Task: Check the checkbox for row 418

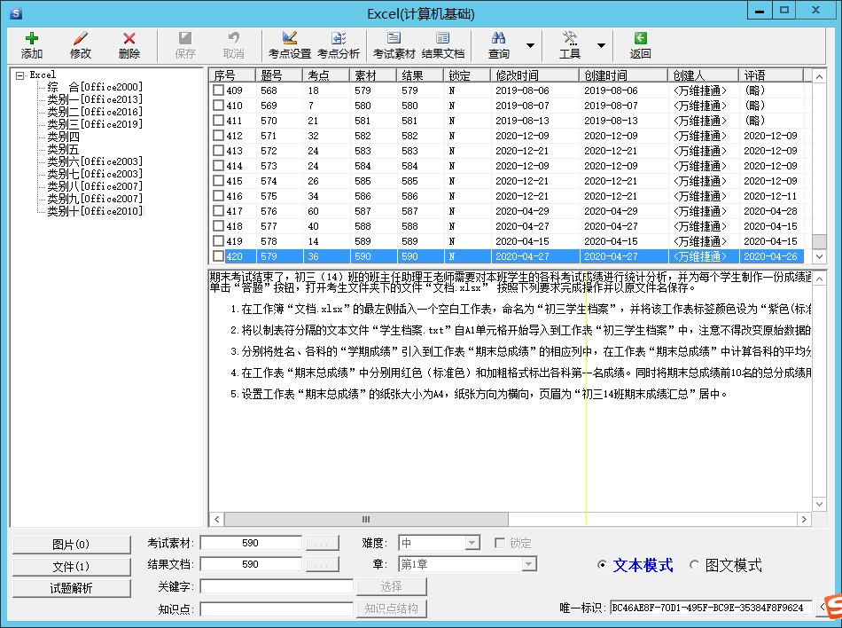Action: (218, 225)
